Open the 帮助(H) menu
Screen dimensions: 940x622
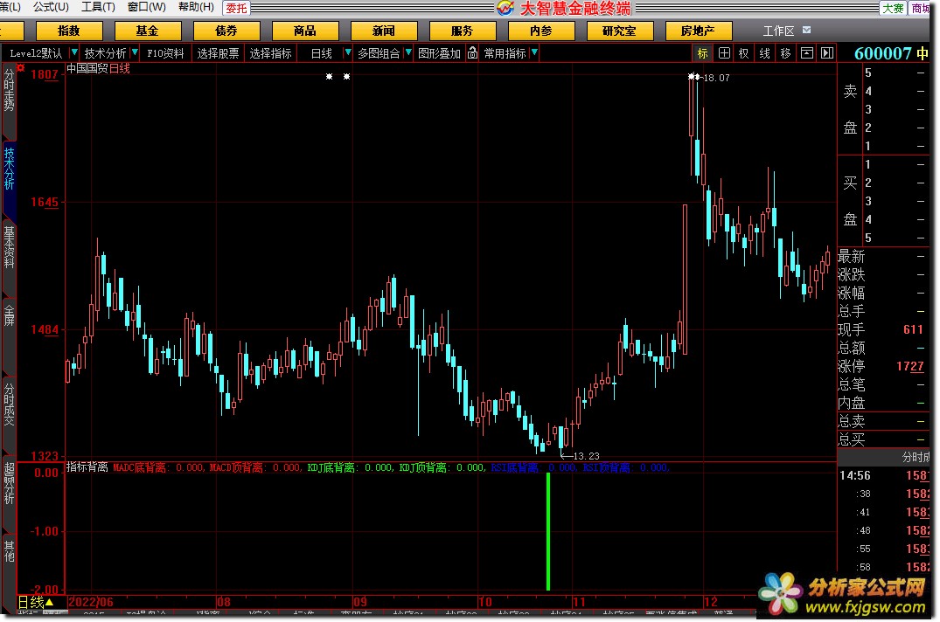coord(196,7)
